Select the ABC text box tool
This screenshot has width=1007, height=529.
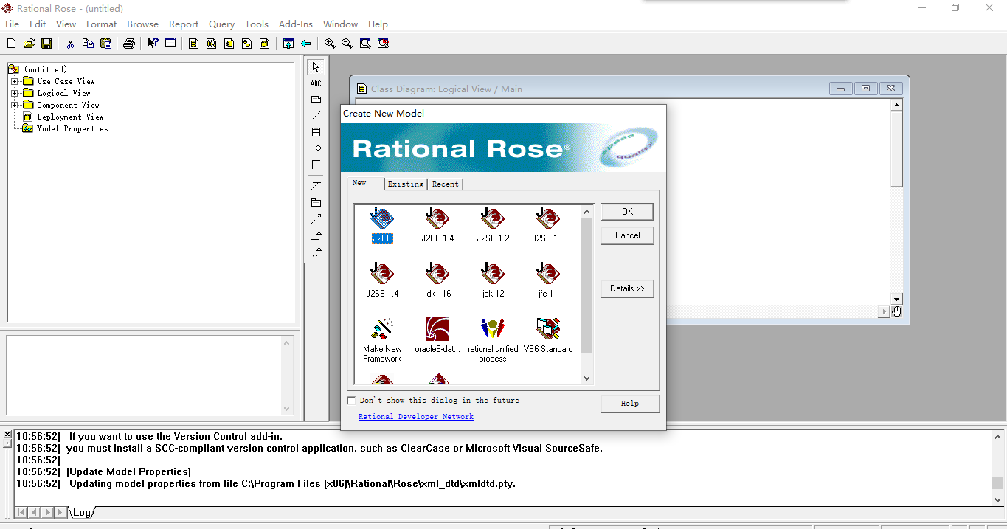pyautogui.click(x=316, y=83)
